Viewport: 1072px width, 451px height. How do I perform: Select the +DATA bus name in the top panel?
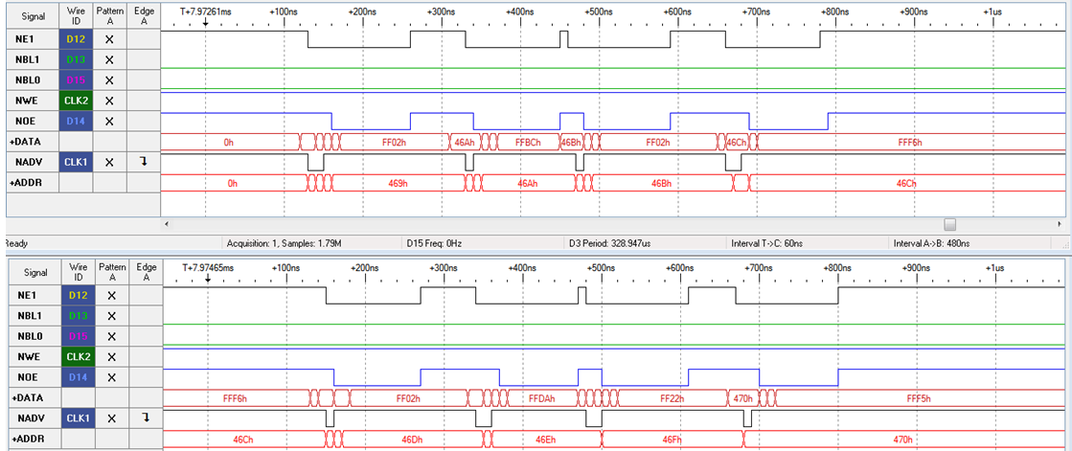[24, 142]
